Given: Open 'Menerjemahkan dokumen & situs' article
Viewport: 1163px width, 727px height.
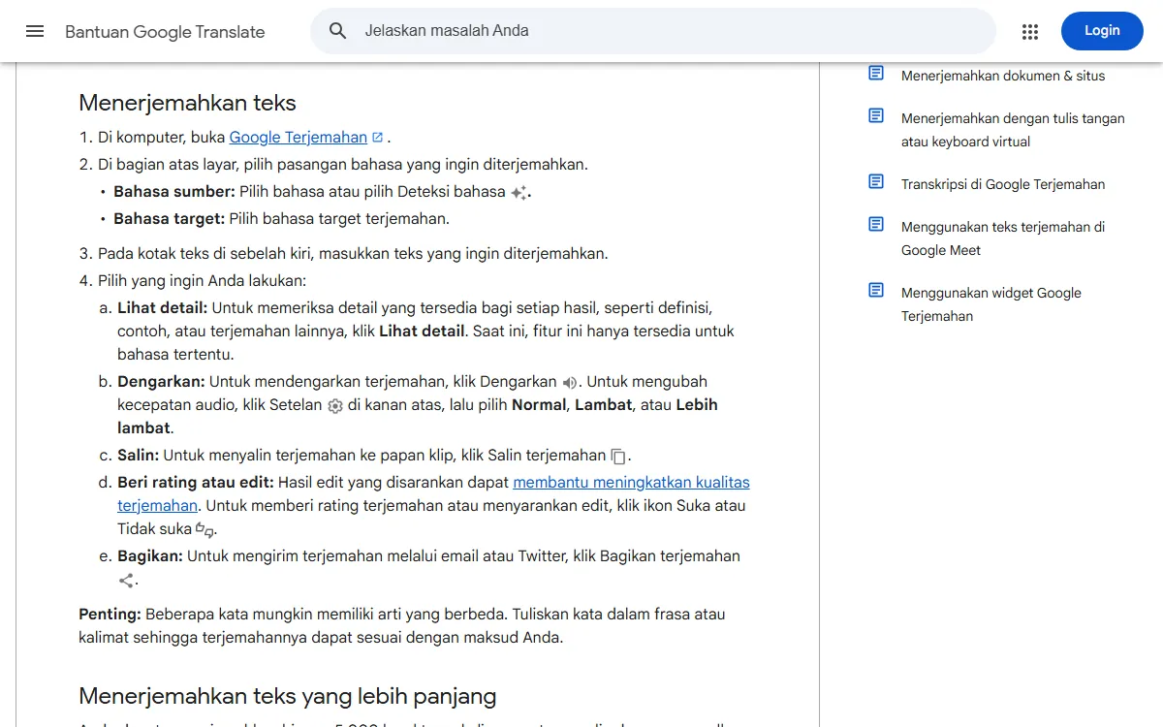Looking at the screenshot, I should (x=1003, y=76).
